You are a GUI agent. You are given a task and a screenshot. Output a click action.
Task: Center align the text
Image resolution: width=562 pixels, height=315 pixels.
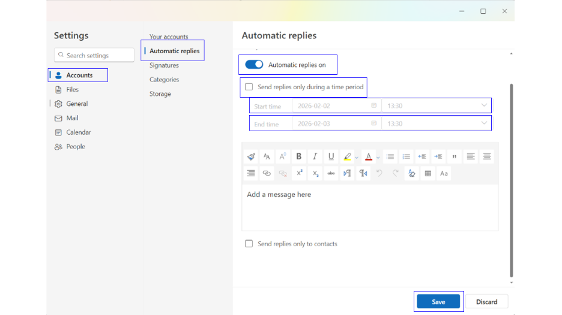(487, 156)
